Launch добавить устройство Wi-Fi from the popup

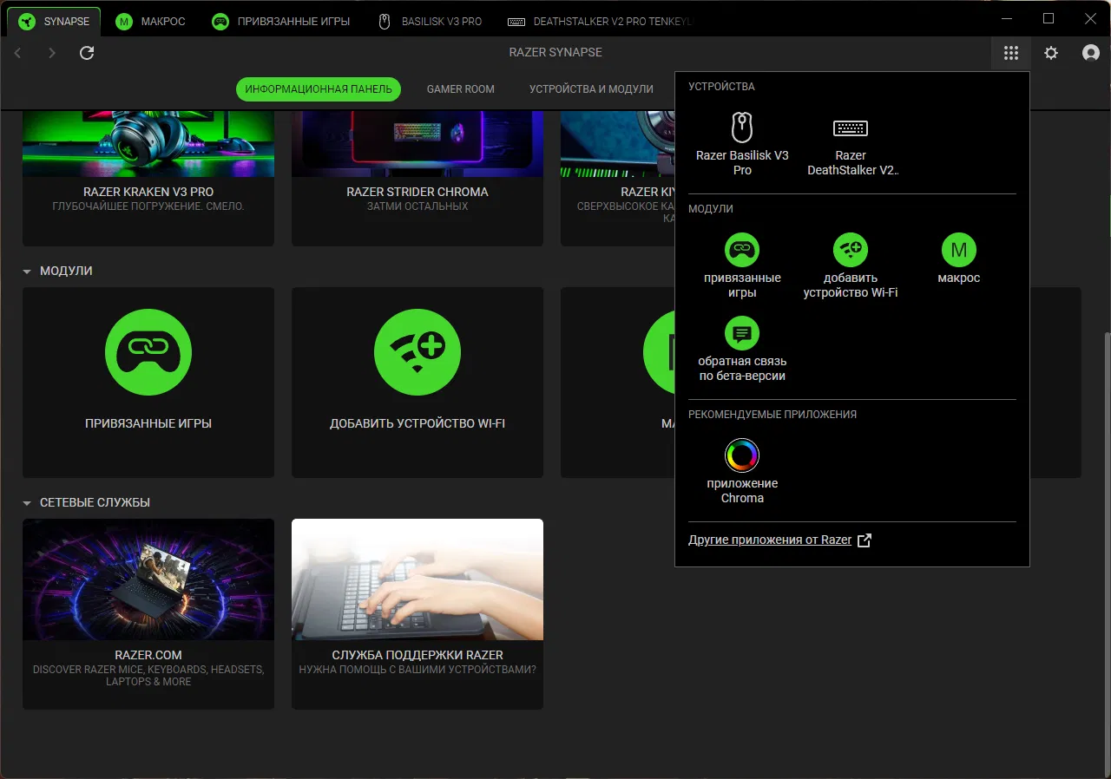coord(851,266)
